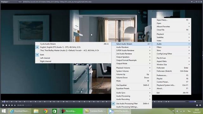Click Volume Up in Audio menu
Screen dimensions: 203x114
(x=132, y=74)
